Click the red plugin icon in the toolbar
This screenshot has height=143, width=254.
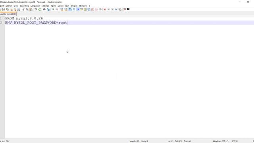pos(125,10)
